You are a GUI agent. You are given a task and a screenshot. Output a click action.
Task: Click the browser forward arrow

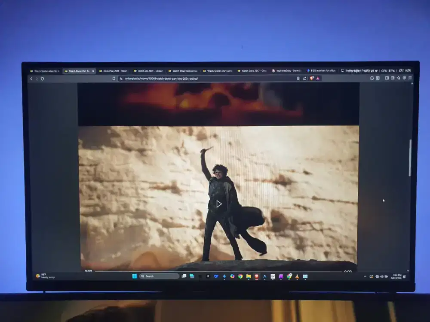pos(37,79)
